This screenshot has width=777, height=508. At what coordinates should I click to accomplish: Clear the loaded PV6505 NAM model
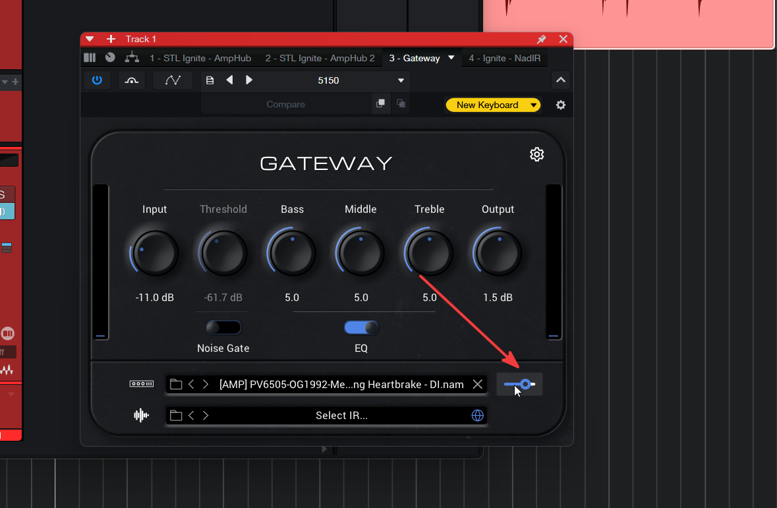478,384
